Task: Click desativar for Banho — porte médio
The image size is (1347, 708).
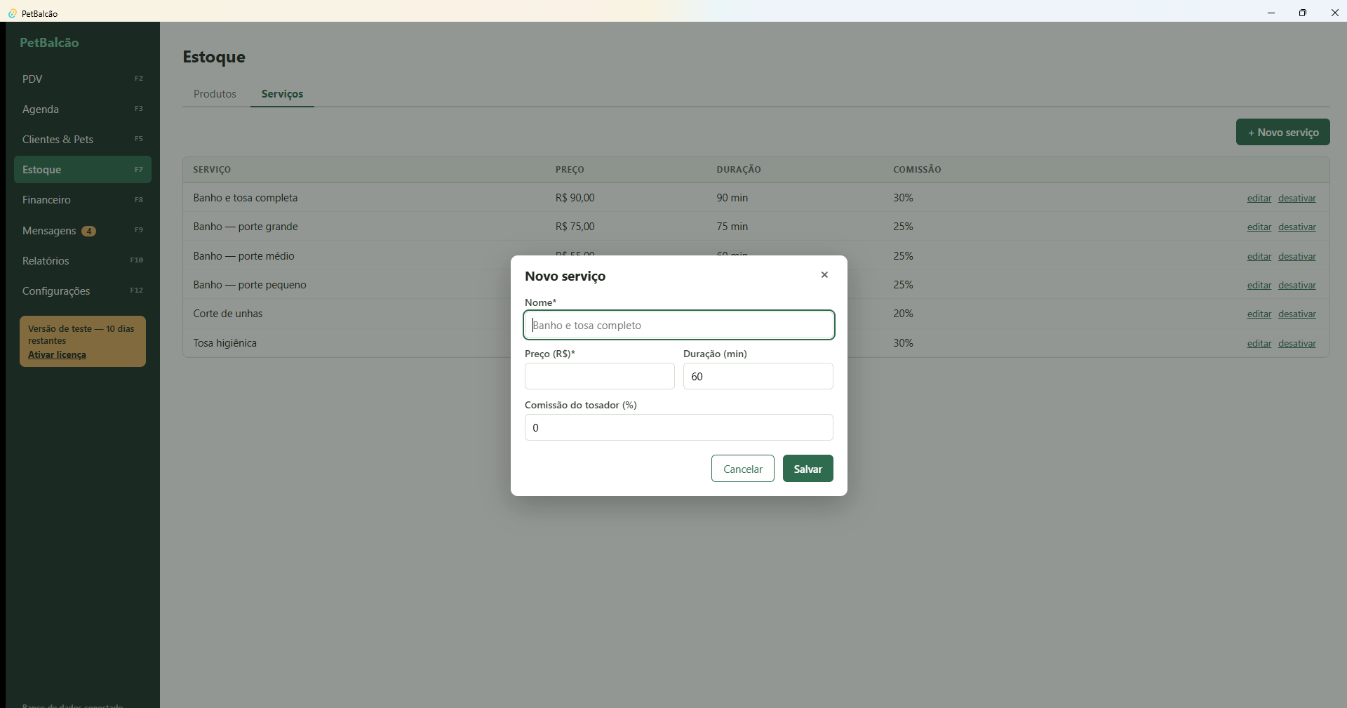Action: click(1297, 256)
